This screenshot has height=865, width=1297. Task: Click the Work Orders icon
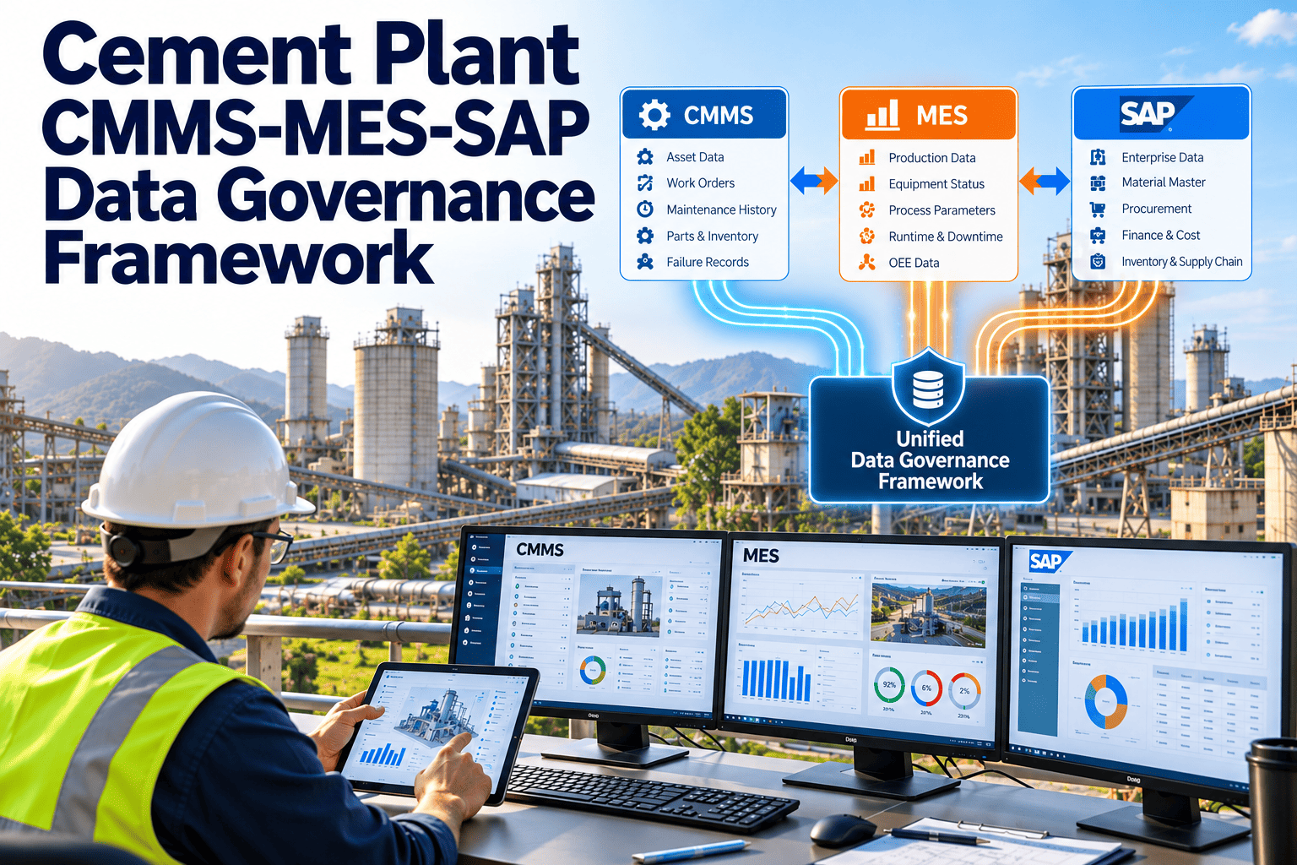click(x=645, y=182)
